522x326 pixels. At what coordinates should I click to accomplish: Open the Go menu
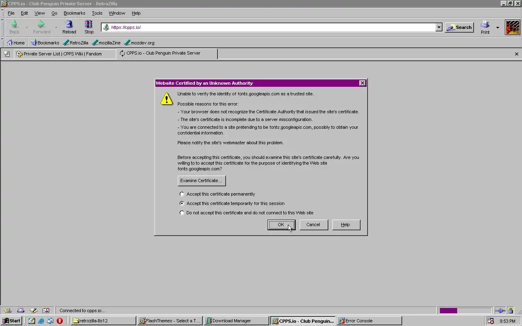(x=54, y=13)
